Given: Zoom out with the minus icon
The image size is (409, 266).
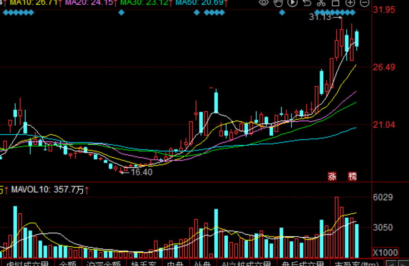Looking at the screenshot, I should click(x=365, y=2).
